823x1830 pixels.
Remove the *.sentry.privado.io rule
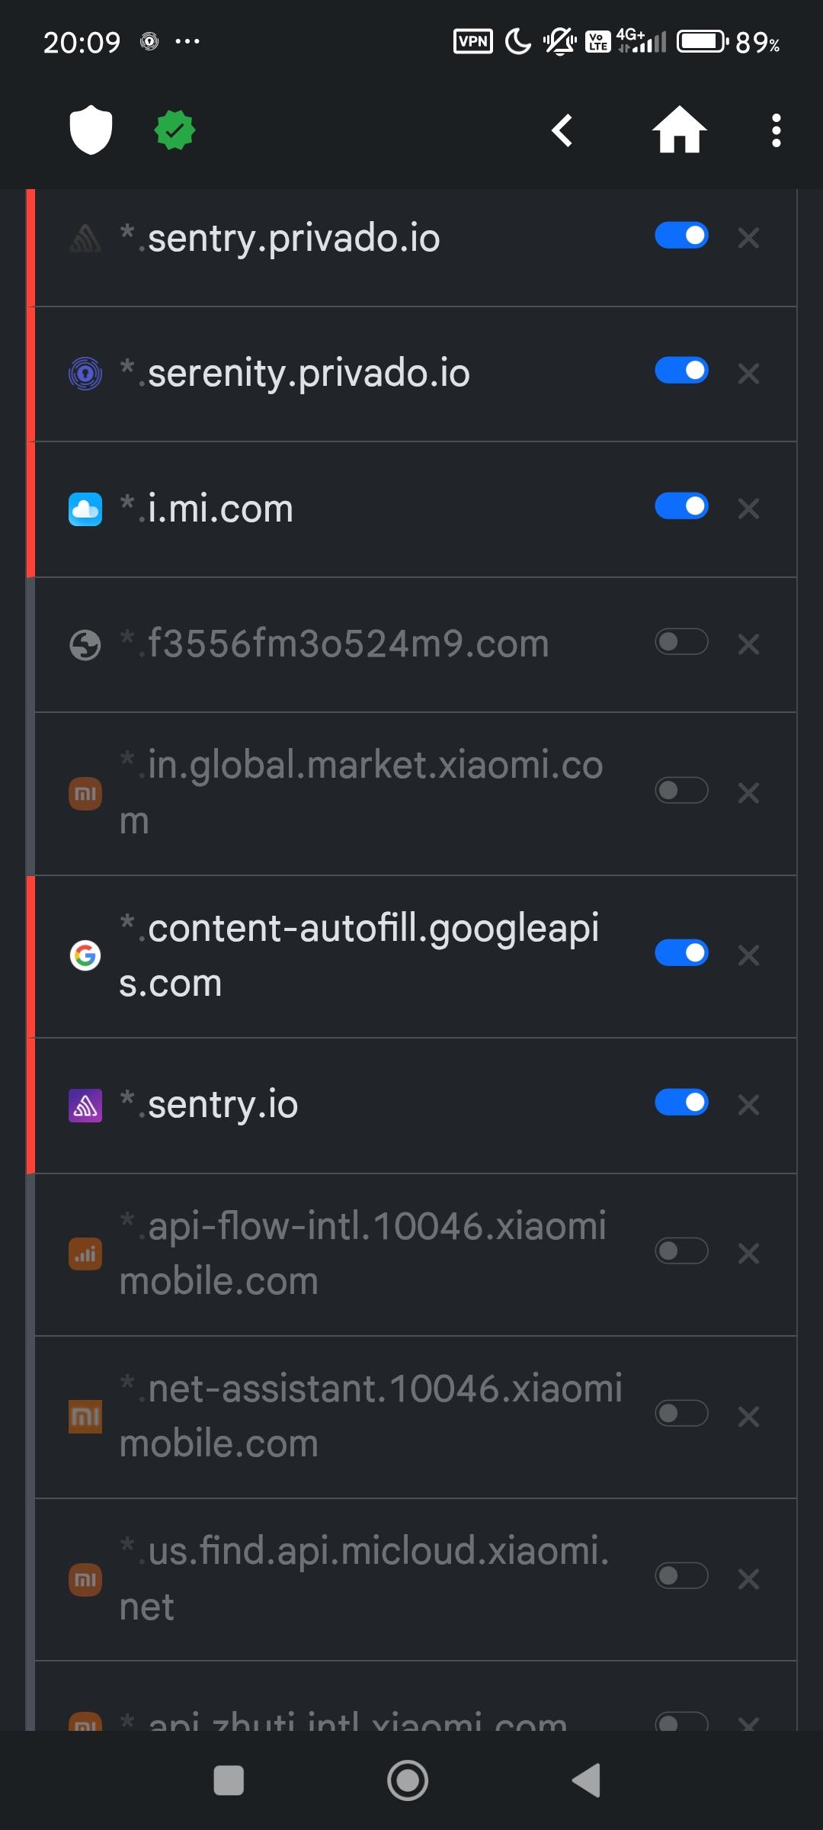tap(748, 239)
